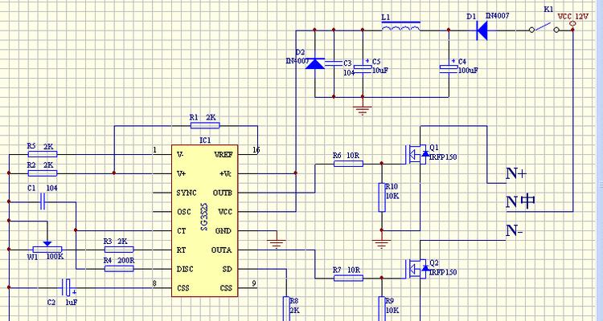Select resistor R2 2K symbol
Viewport: 603px width, 321px height.
43,173
